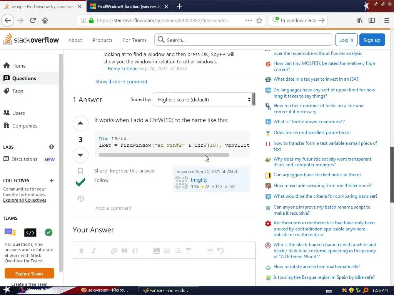Apply Italic in the answer editor

tap(94, 251)
